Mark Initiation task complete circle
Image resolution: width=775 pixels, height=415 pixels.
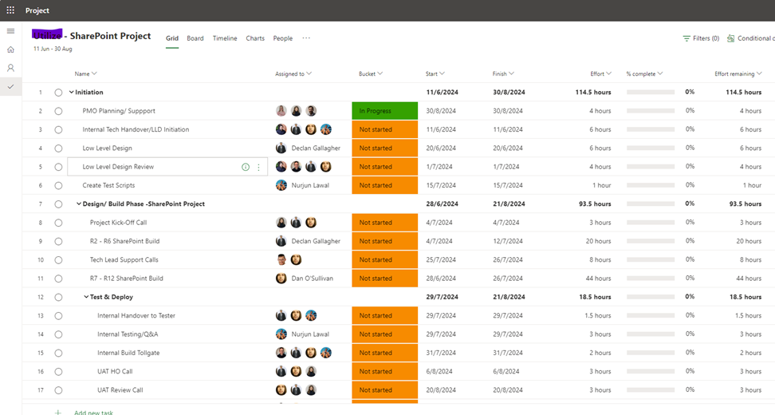click(58, 93)
